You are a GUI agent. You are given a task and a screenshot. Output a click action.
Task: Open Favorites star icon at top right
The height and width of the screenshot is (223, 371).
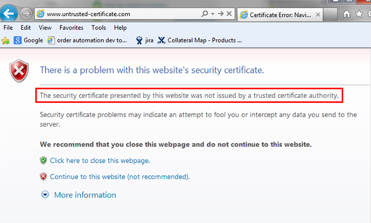coord(359,14)
